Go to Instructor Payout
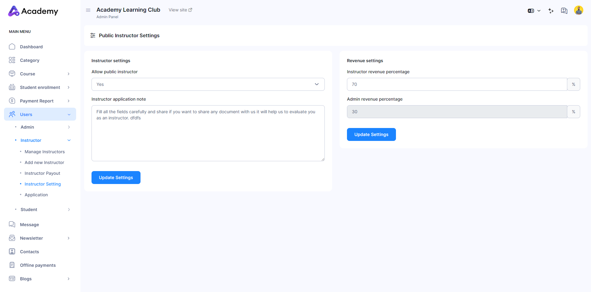Viewport: 591px width, 292px height. point(42,173)
